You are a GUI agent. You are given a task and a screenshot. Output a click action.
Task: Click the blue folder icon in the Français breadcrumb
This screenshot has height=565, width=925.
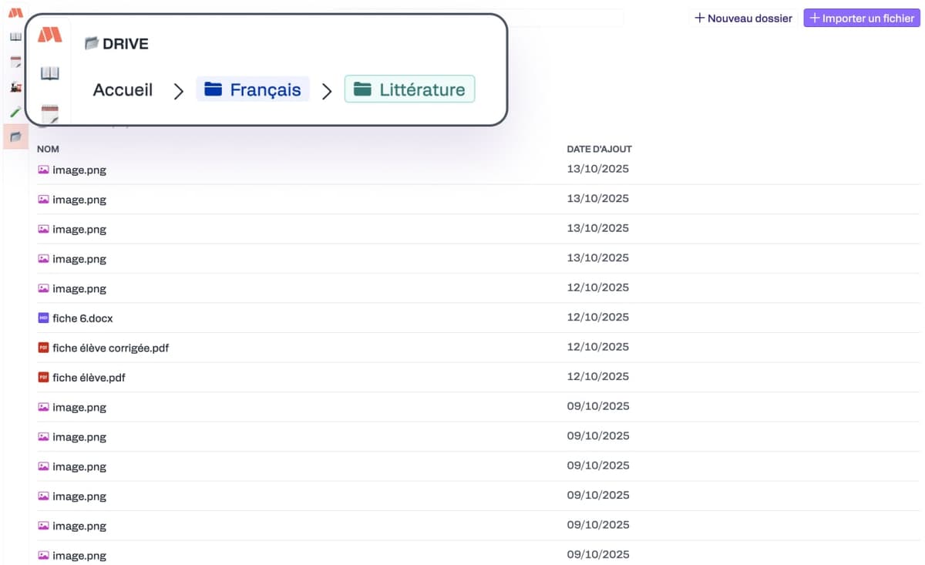[x=213, y=89]
